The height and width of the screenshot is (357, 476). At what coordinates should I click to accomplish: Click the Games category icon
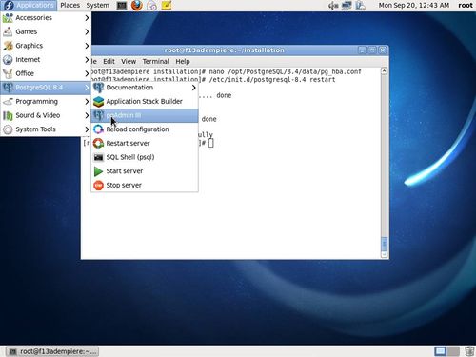point(8,31)
